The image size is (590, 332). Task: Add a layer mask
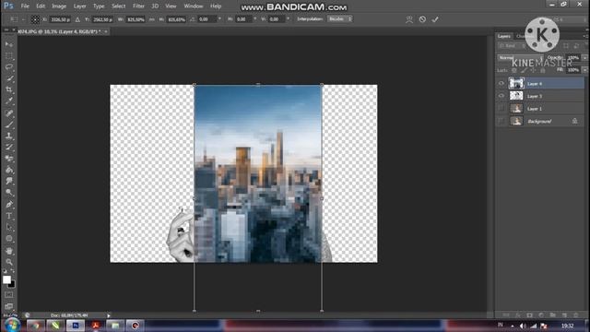529,314
